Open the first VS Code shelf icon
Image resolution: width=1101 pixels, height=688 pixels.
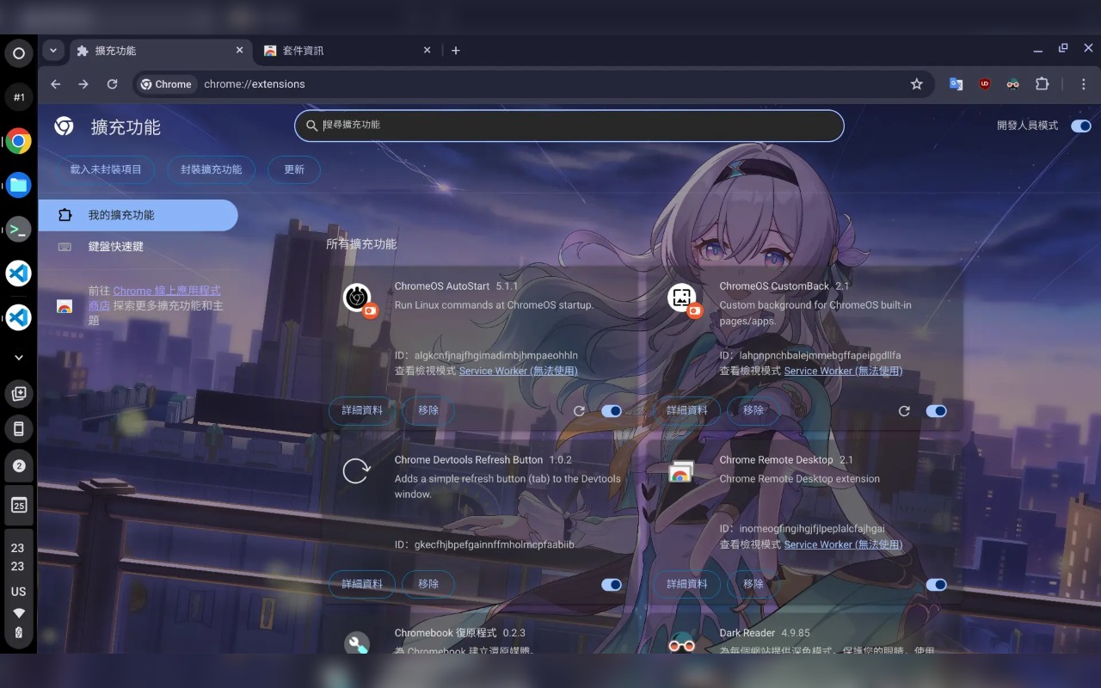coord(19,273)
